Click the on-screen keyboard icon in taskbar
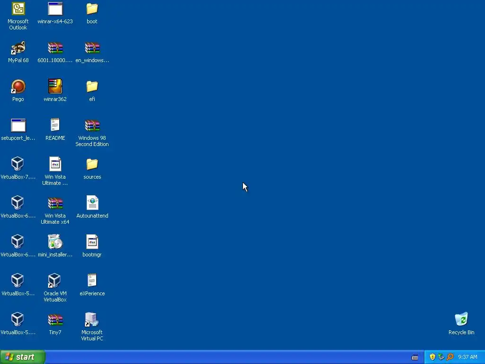485x364 pixels. 415,357
